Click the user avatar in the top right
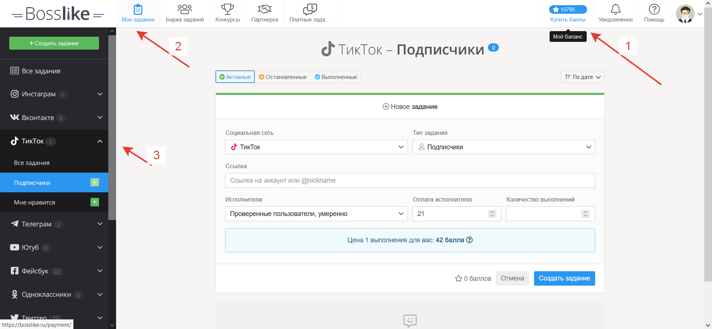 point(685,14)
